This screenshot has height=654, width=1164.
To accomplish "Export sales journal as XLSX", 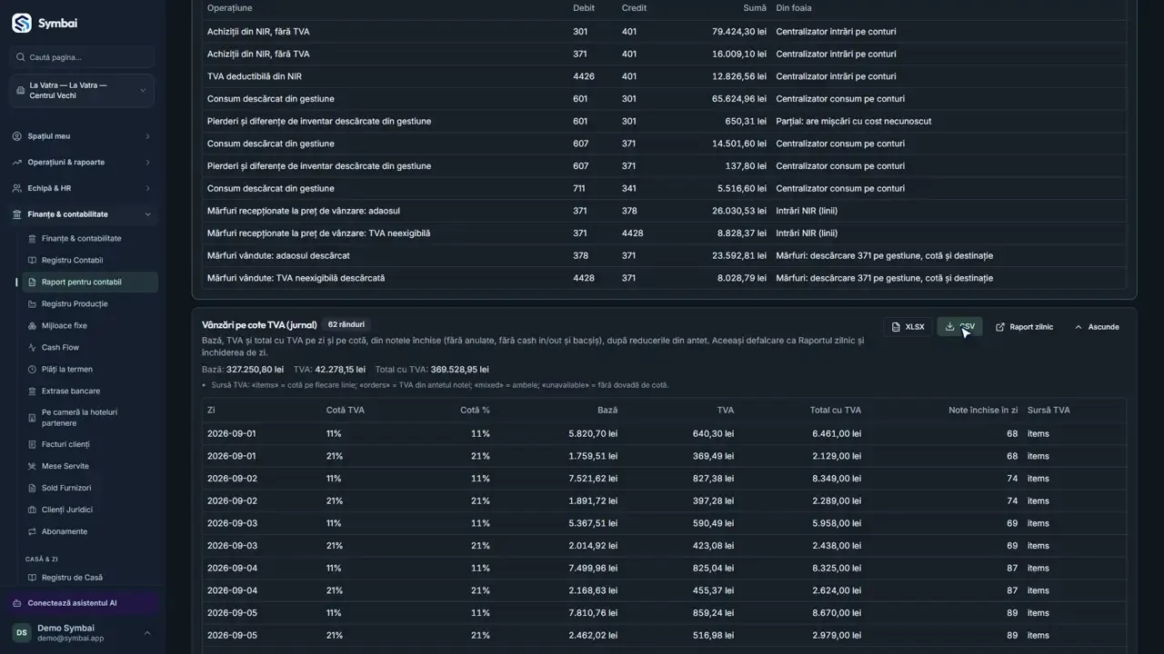I will tap(908, 327).
